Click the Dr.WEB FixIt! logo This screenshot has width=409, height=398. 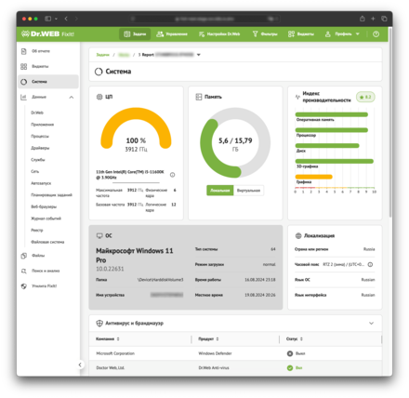[x=47, y=34]
